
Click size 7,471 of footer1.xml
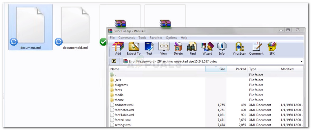(221, 120)
